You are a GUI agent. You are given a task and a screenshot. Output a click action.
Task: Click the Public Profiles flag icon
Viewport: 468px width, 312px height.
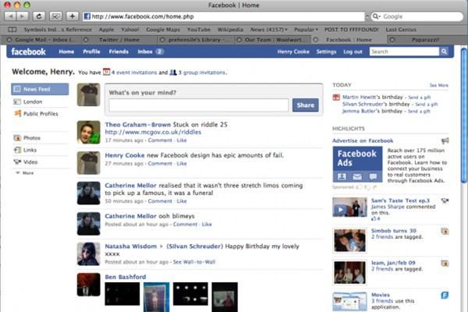coord(18,113)
